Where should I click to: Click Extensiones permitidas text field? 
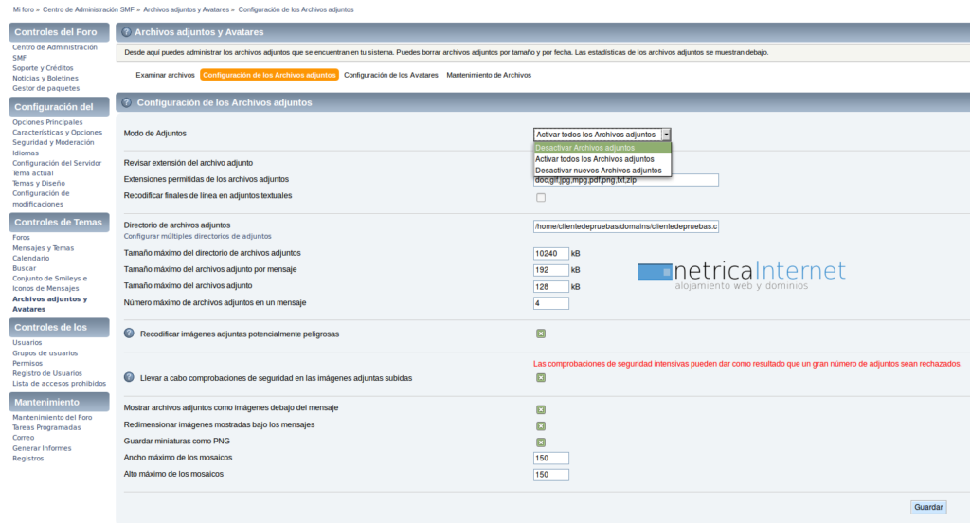(x=625, y=181)
